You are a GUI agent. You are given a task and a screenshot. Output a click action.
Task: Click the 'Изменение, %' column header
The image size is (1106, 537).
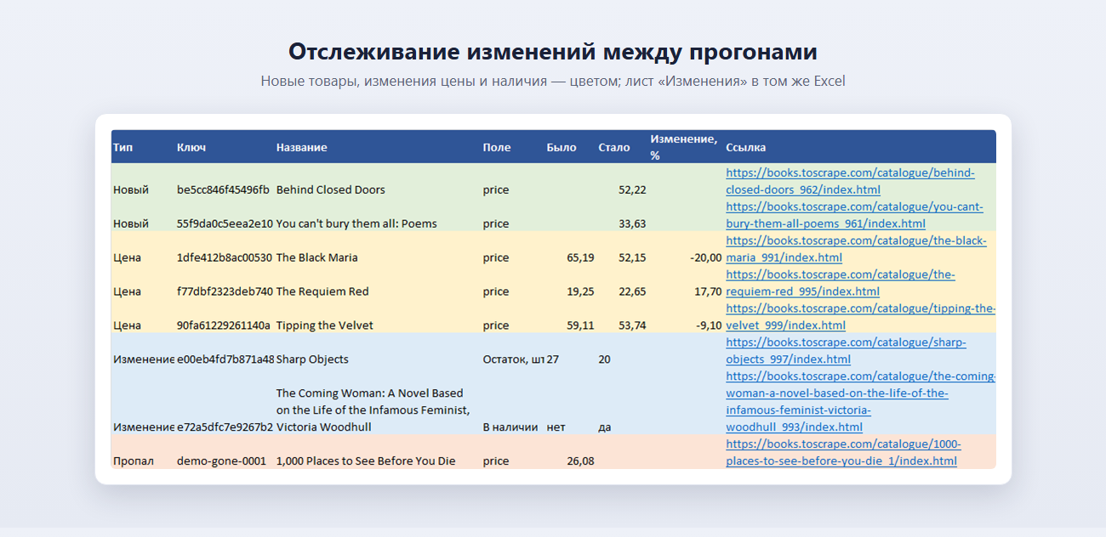[684, 147]
